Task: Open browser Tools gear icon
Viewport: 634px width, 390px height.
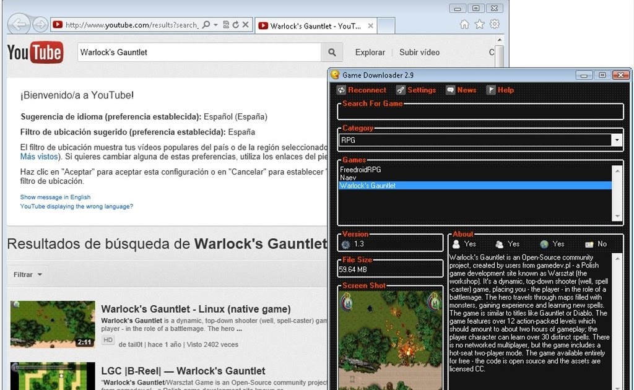Action: 495,24
